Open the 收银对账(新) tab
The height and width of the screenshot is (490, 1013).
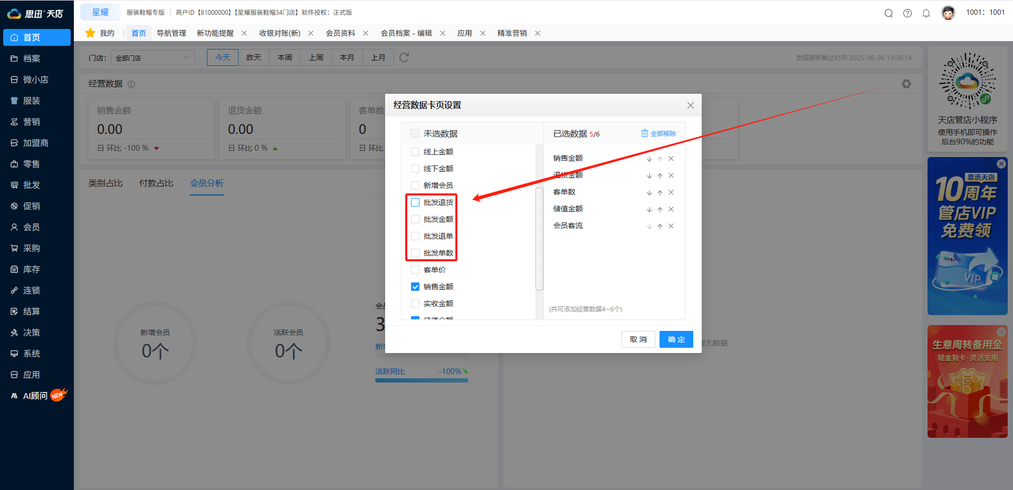pyautogui.click(x=279, y=33)
